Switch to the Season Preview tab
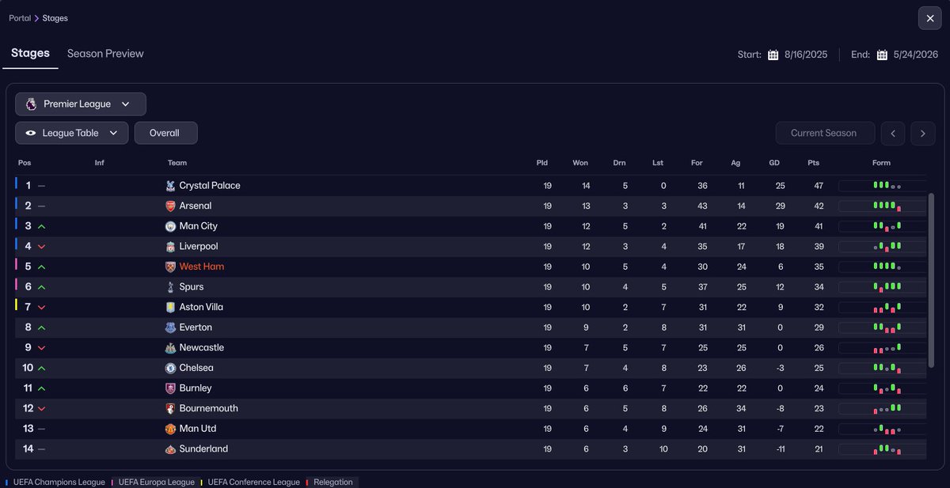Screen dimensions: 950x488 105,53
